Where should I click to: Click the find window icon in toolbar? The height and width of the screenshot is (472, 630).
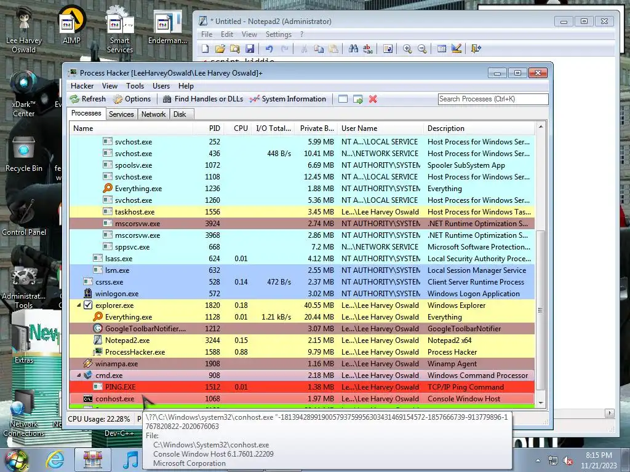[343, 99]
